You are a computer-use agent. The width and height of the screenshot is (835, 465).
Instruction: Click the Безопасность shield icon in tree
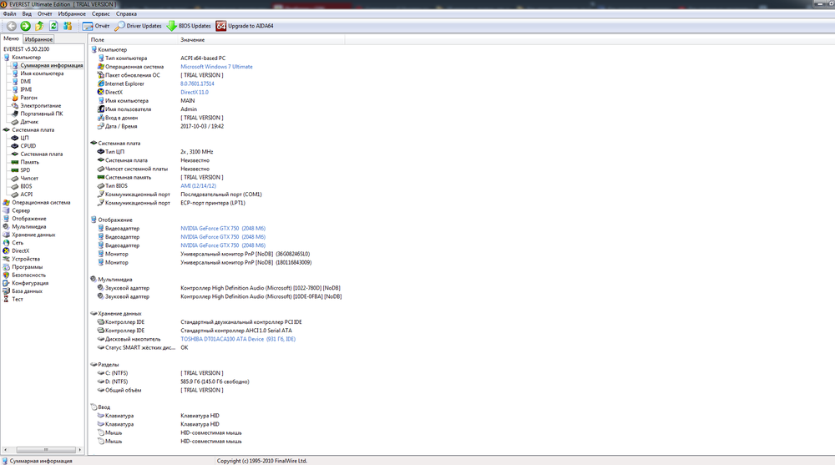click(7, 275)
